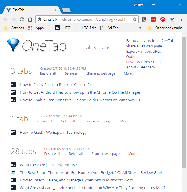
Task: Open Android Files in Chrome OS File Manager link
Action: 80,92
